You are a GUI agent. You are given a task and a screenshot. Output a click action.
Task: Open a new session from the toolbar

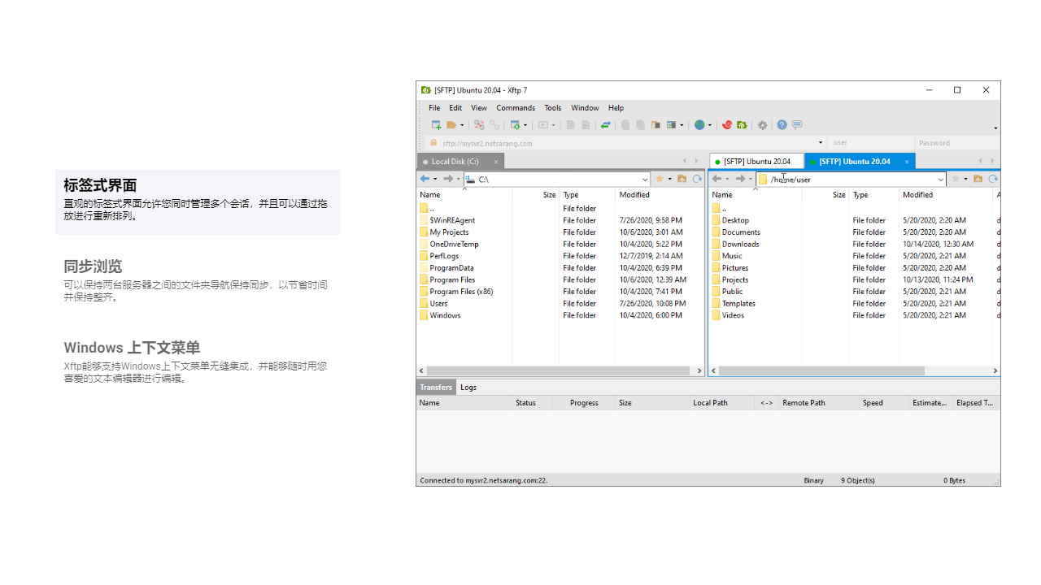(434, 124)
